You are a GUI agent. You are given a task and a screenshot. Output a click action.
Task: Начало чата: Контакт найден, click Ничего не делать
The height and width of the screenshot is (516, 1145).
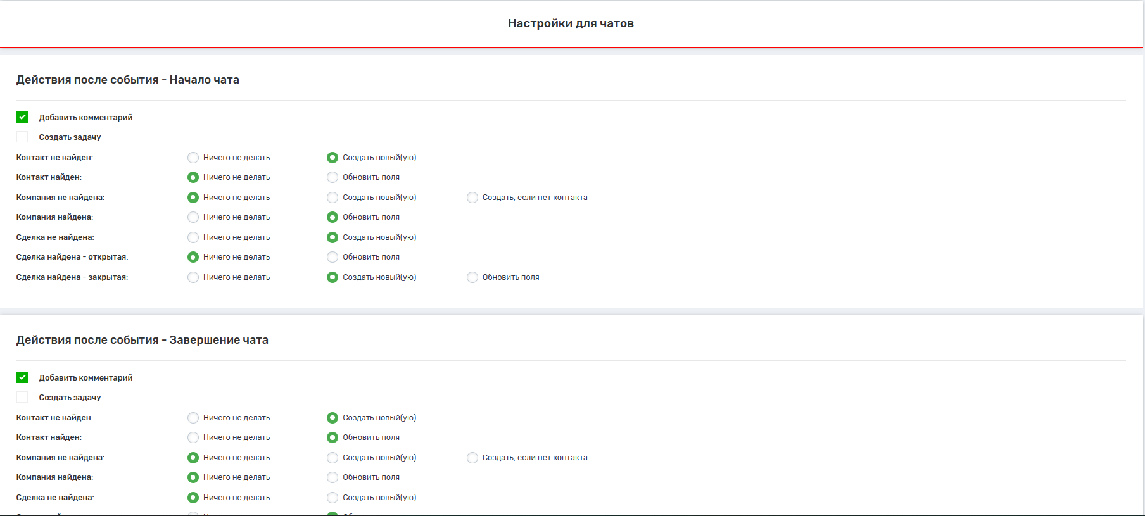tap(193, 177)
